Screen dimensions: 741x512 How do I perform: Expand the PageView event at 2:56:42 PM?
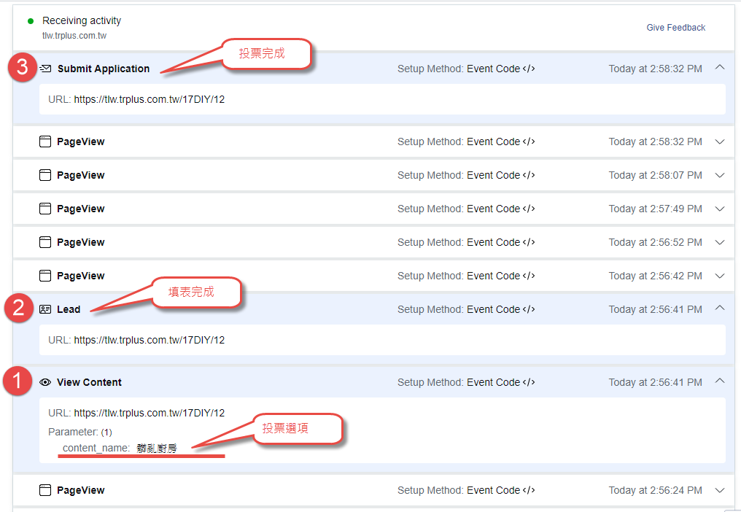[720, 276]
